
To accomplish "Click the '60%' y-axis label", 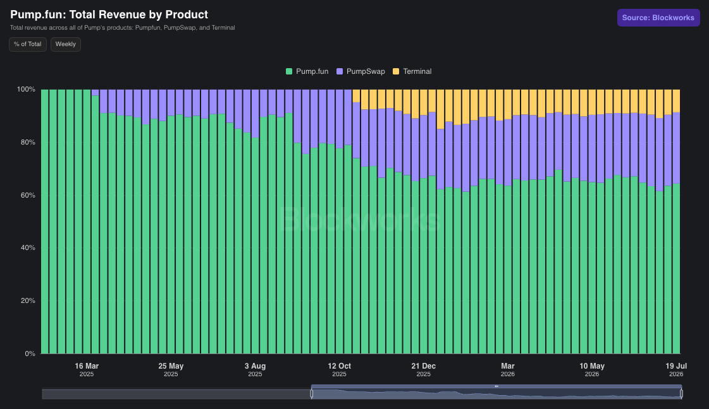I will pos(28,195).
